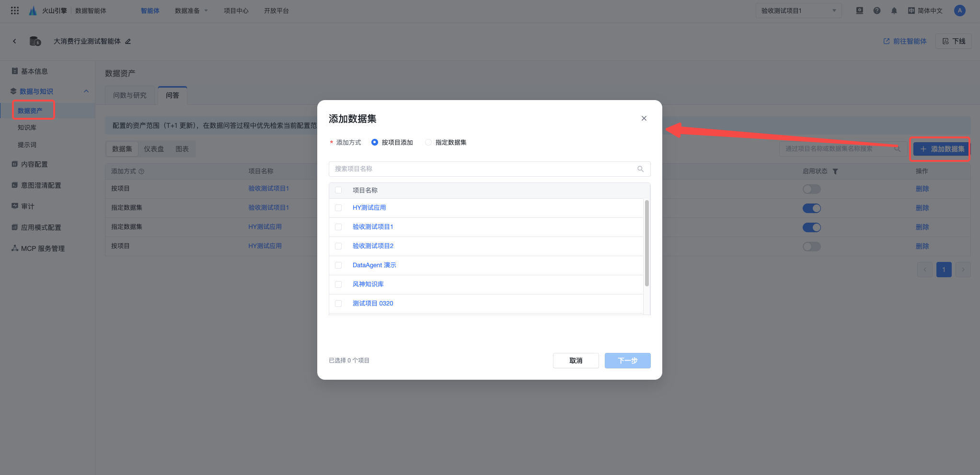Tick the checkbox for 风神知识库

[x=338, y=284]
